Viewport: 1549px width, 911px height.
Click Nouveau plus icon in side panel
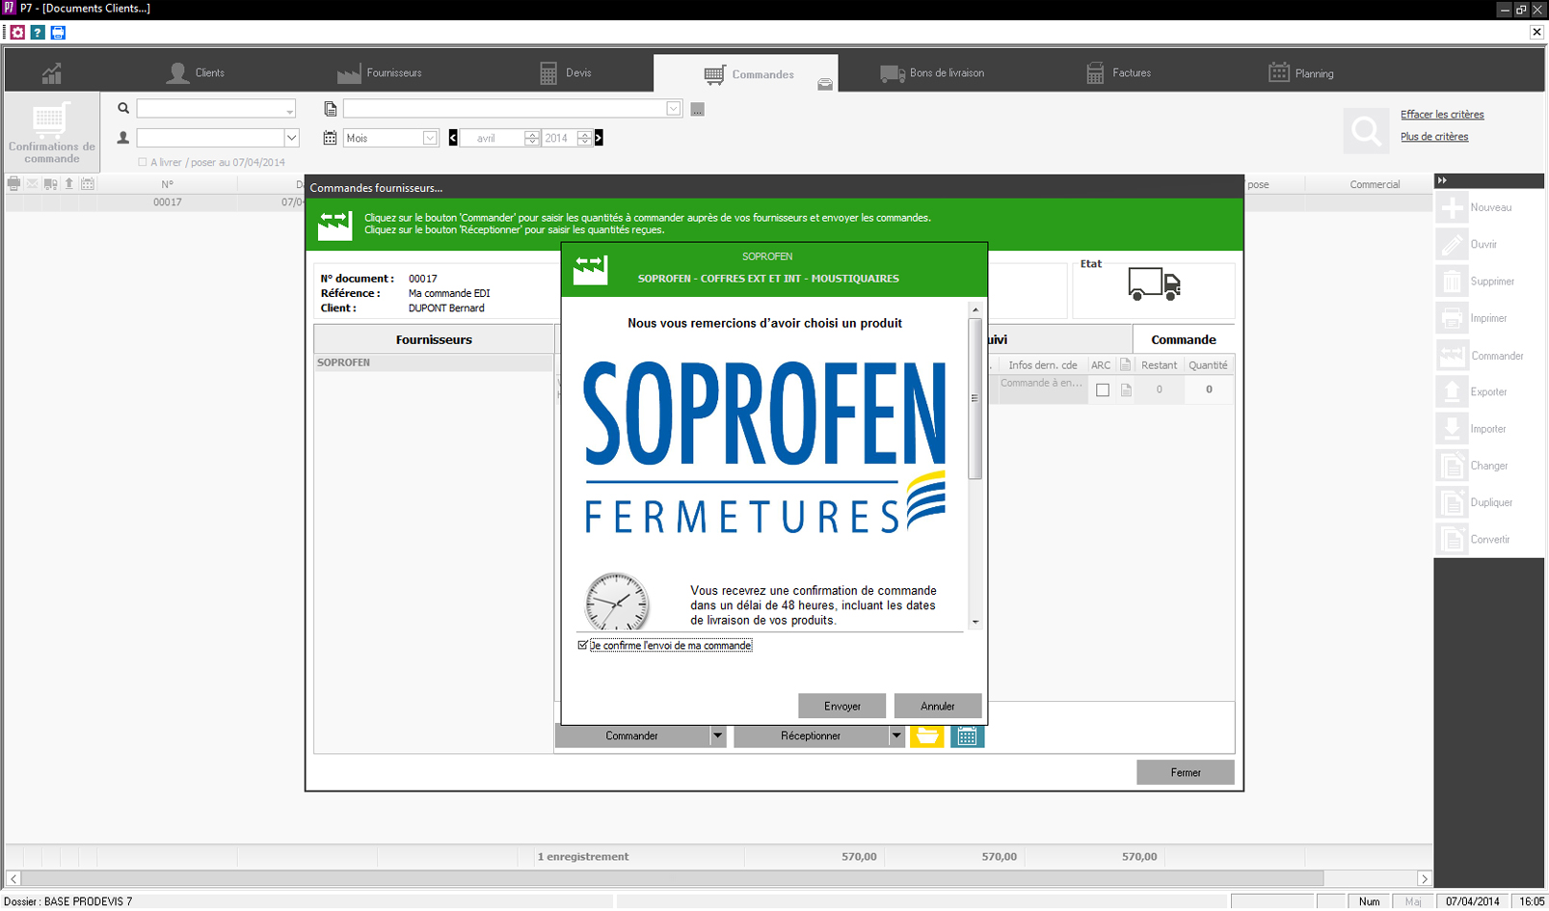pyautogui.click(x=1452, y=207)
